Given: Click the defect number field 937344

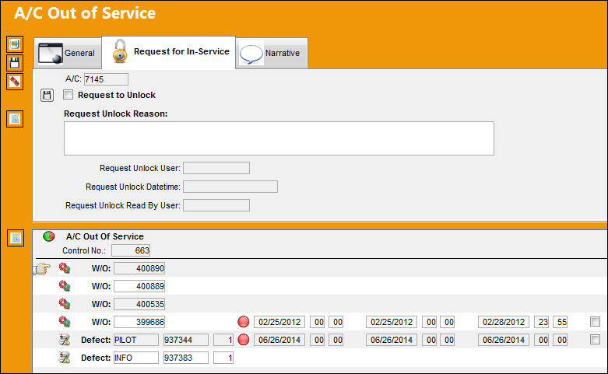Looking at the screenshot, I should click(x=186, y=340).
